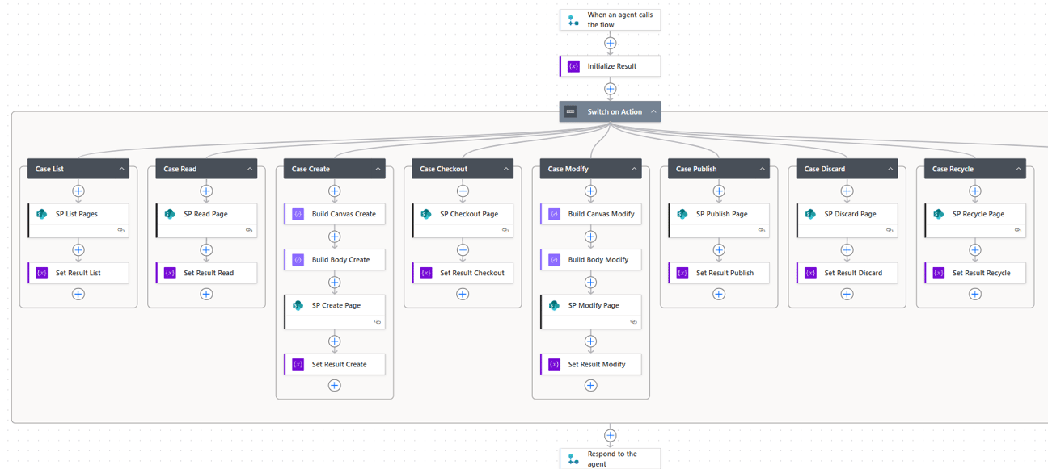Open the SP Read Page action card
1048x469 pixels.
(x=206, y=214)
